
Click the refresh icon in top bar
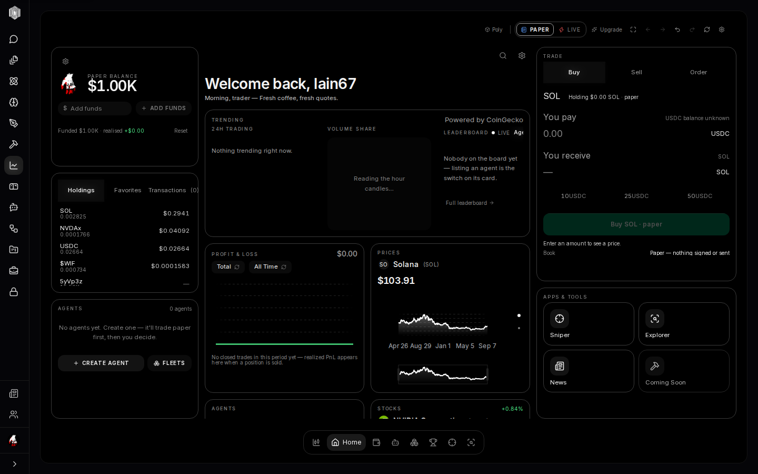click(707, 29)
